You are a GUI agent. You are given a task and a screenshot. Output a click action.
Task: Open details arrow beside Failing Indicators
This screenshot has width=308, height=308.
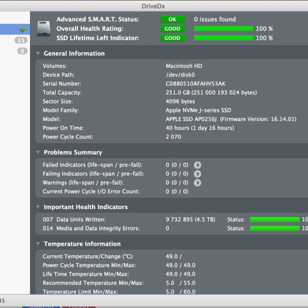197,174
